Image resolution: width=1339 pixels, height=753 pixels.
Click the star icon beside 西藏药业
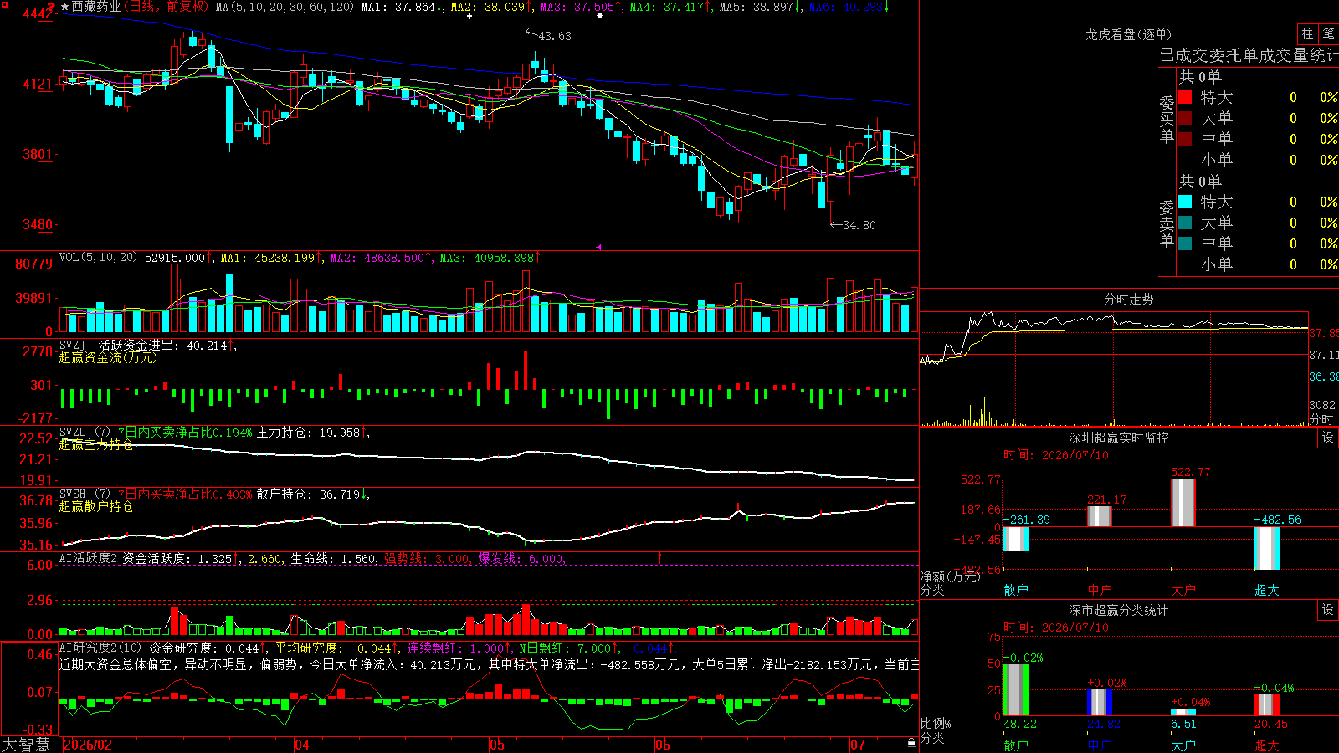[x=65, y=7]
